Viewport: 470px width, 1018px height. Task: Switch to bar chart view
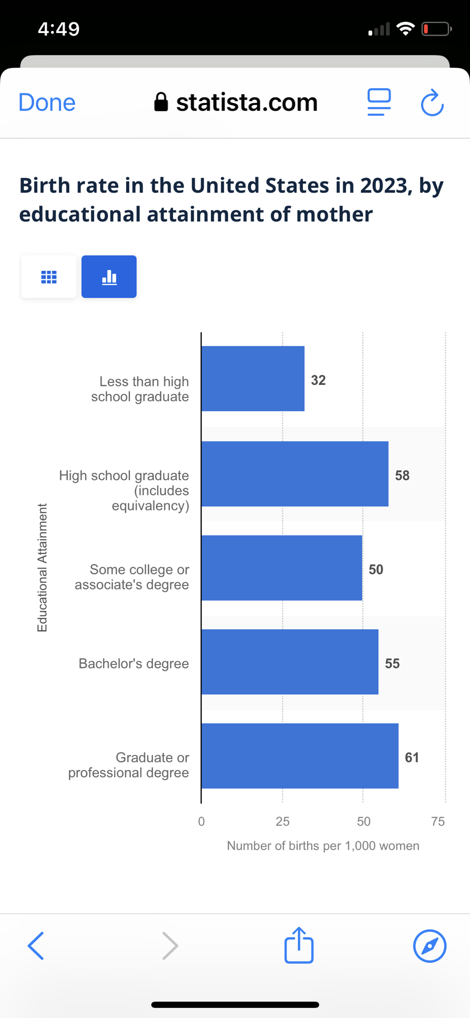[109, 277]
